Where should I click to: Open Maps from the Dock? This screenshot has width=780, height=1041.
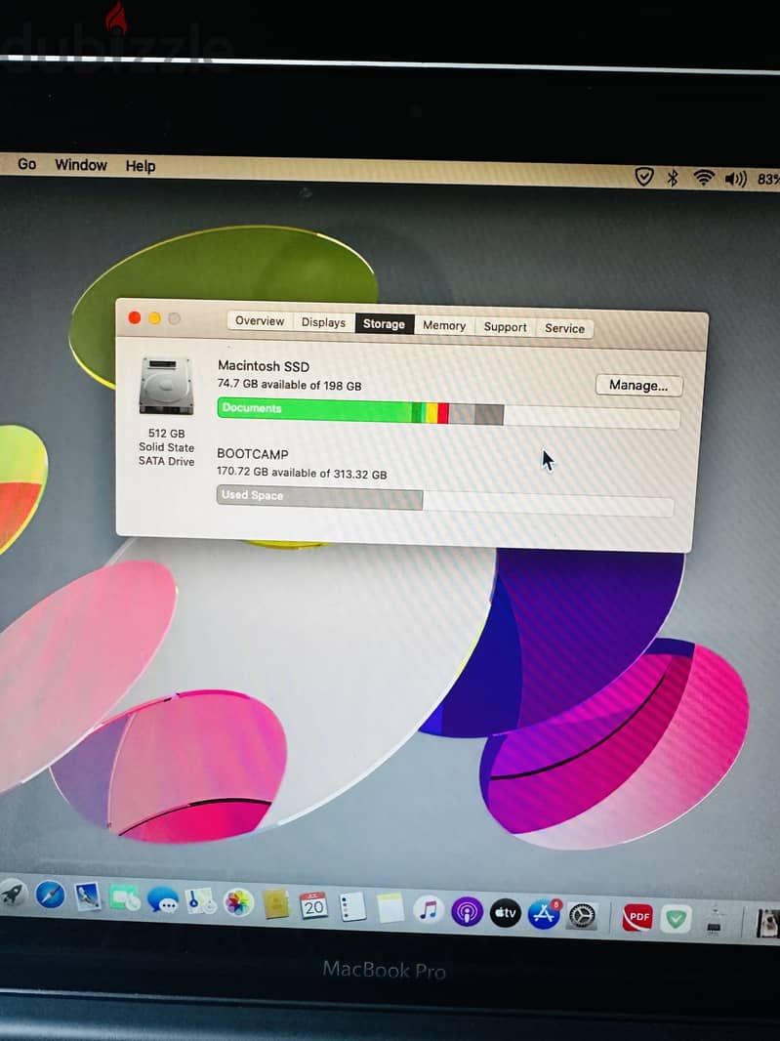pos(200,901)
